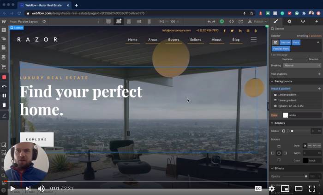Viewport: 323px width, 195px height.
Task: Skip to the next video
Action: pyautogui.click(x=28, y=189)
